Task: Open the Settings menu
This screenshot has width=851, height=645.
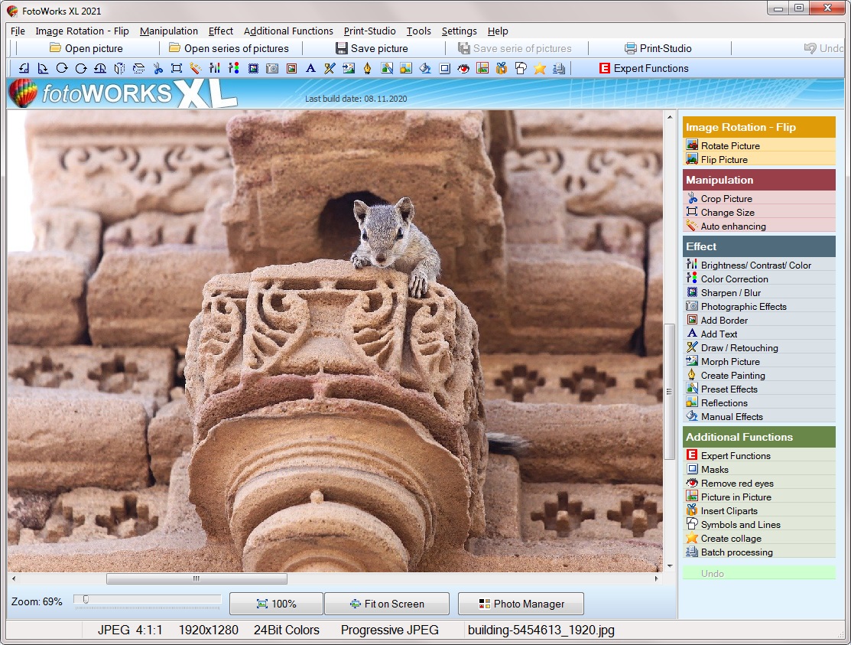Action: (x=459, y=31)
